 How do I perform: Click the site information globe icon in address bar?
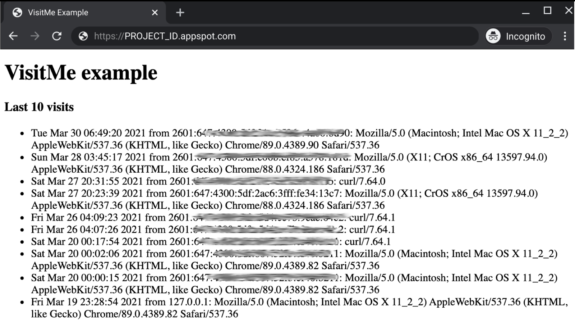tap(83, 36)
